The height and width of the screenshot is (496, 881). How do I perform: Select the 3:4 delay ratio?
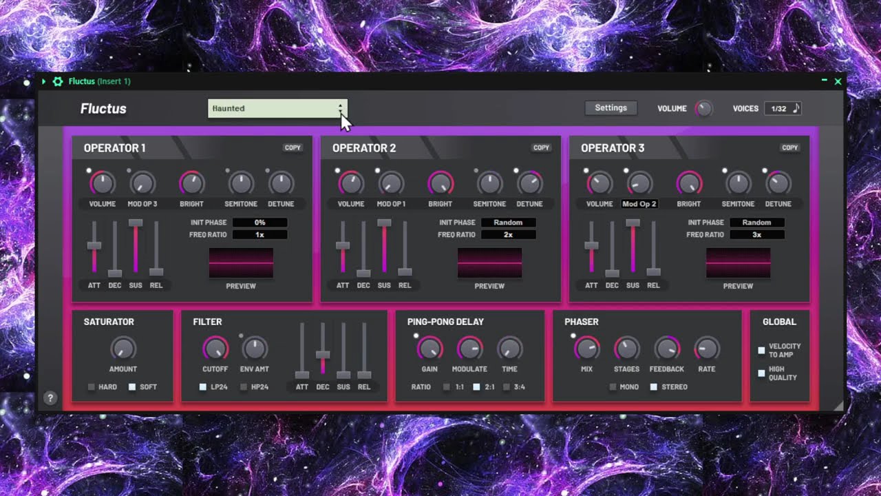(x=507, y=387)
